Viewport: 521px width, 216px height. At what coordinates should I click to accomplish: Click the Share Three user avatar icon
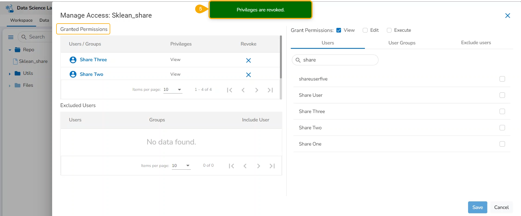click(73, 60)
